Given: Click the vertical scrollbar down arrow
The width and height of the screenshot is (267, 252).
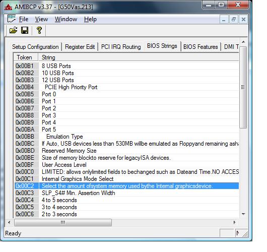Looking at the screenshot, I should pyautogui.click(x=243, y=214).
